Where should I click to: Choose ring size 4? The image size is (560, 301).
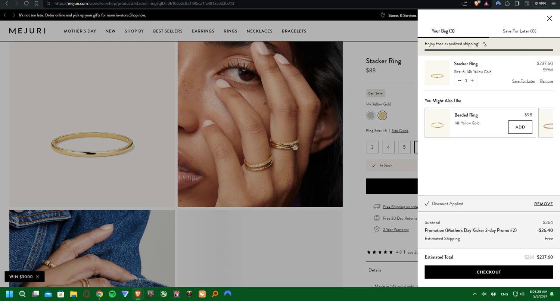pyautogui.click(x=388, y=147)
